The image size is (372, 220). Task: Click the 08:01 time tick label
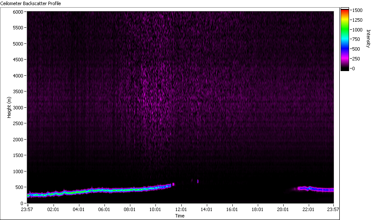click(130, 209)
